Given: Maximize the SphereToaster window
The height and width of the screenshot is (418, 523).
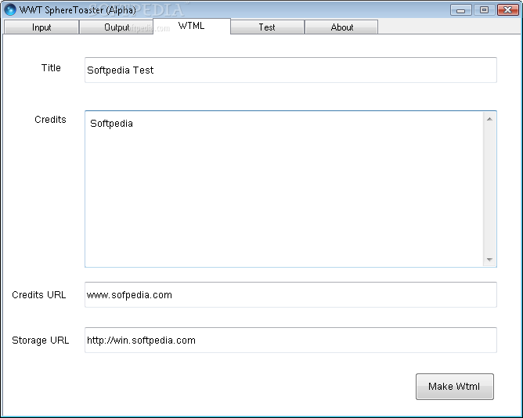Looking at the screenshot, I should tap(484, 10).
